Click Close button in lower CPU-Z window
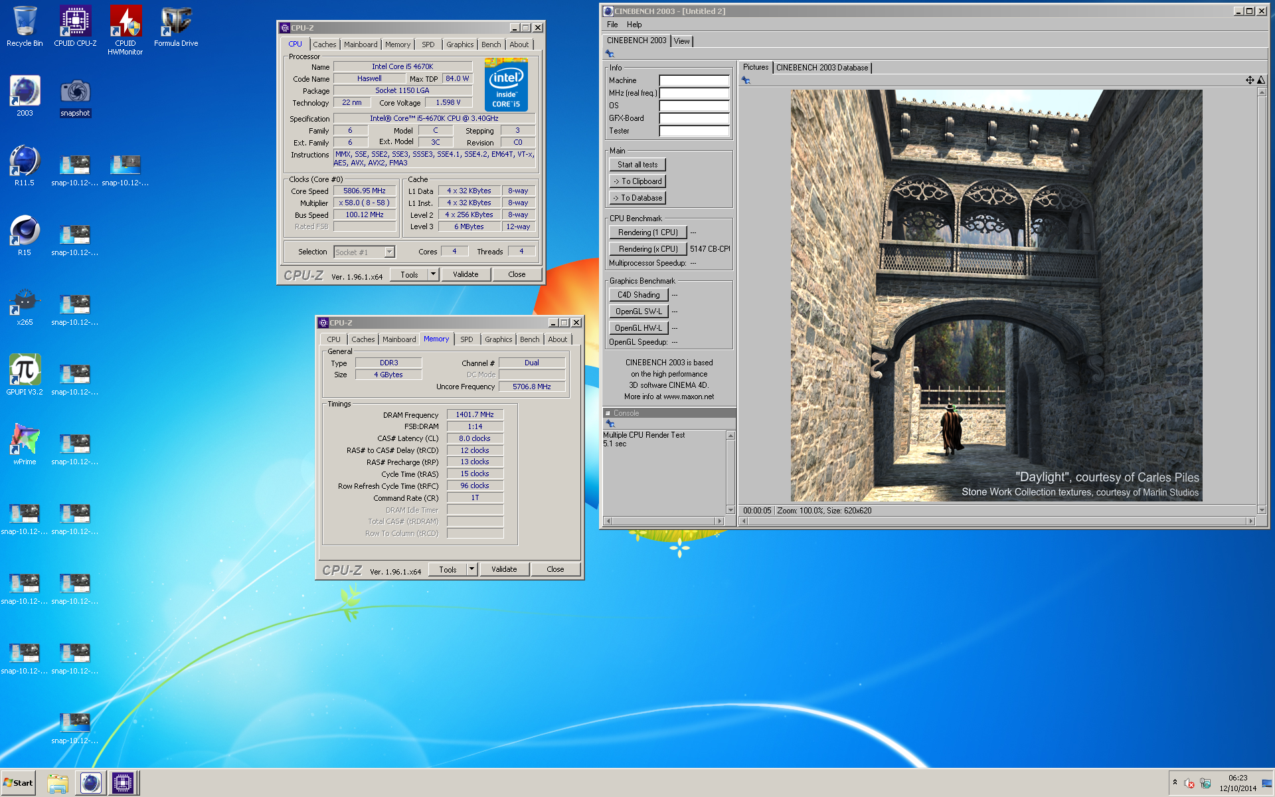1275x797 pixels. coord(555,569)
